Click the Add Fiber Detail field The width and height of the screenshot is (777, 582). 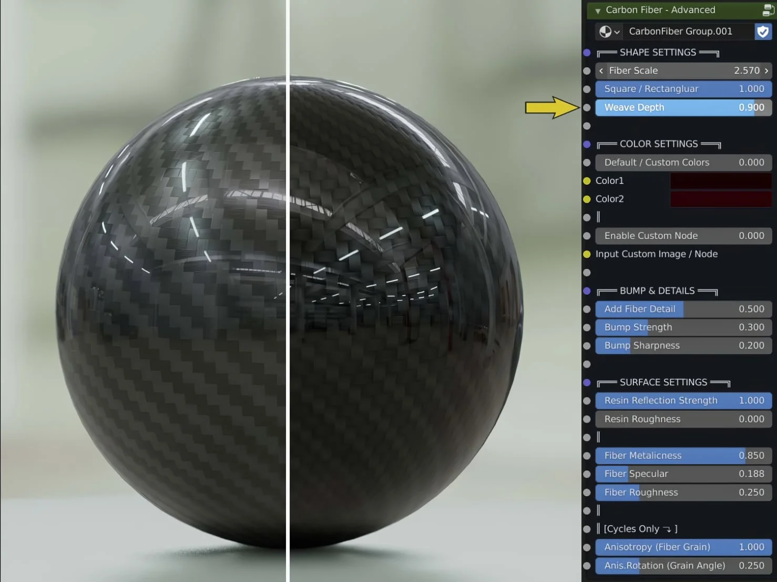pos(683,309)
